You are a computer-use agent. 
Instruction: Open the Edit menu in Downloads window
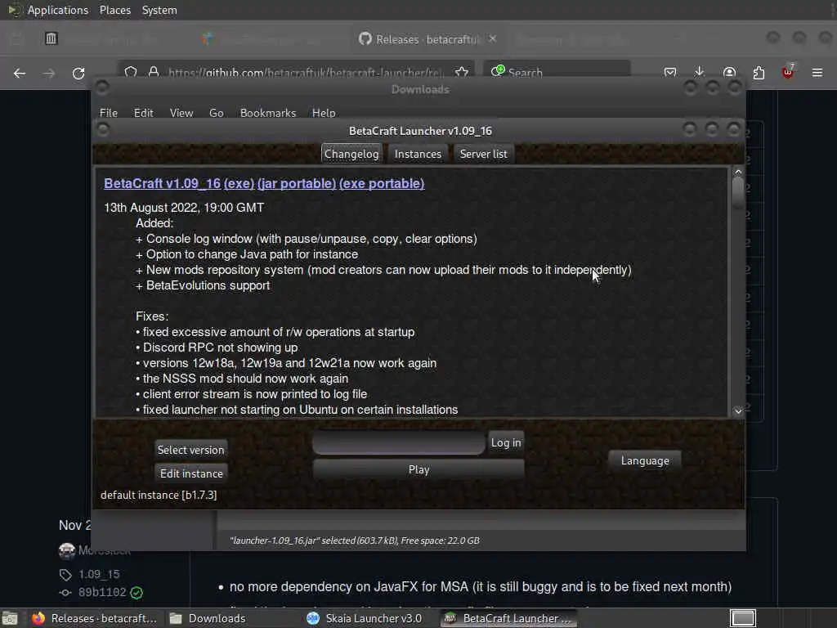click(143, 113)
